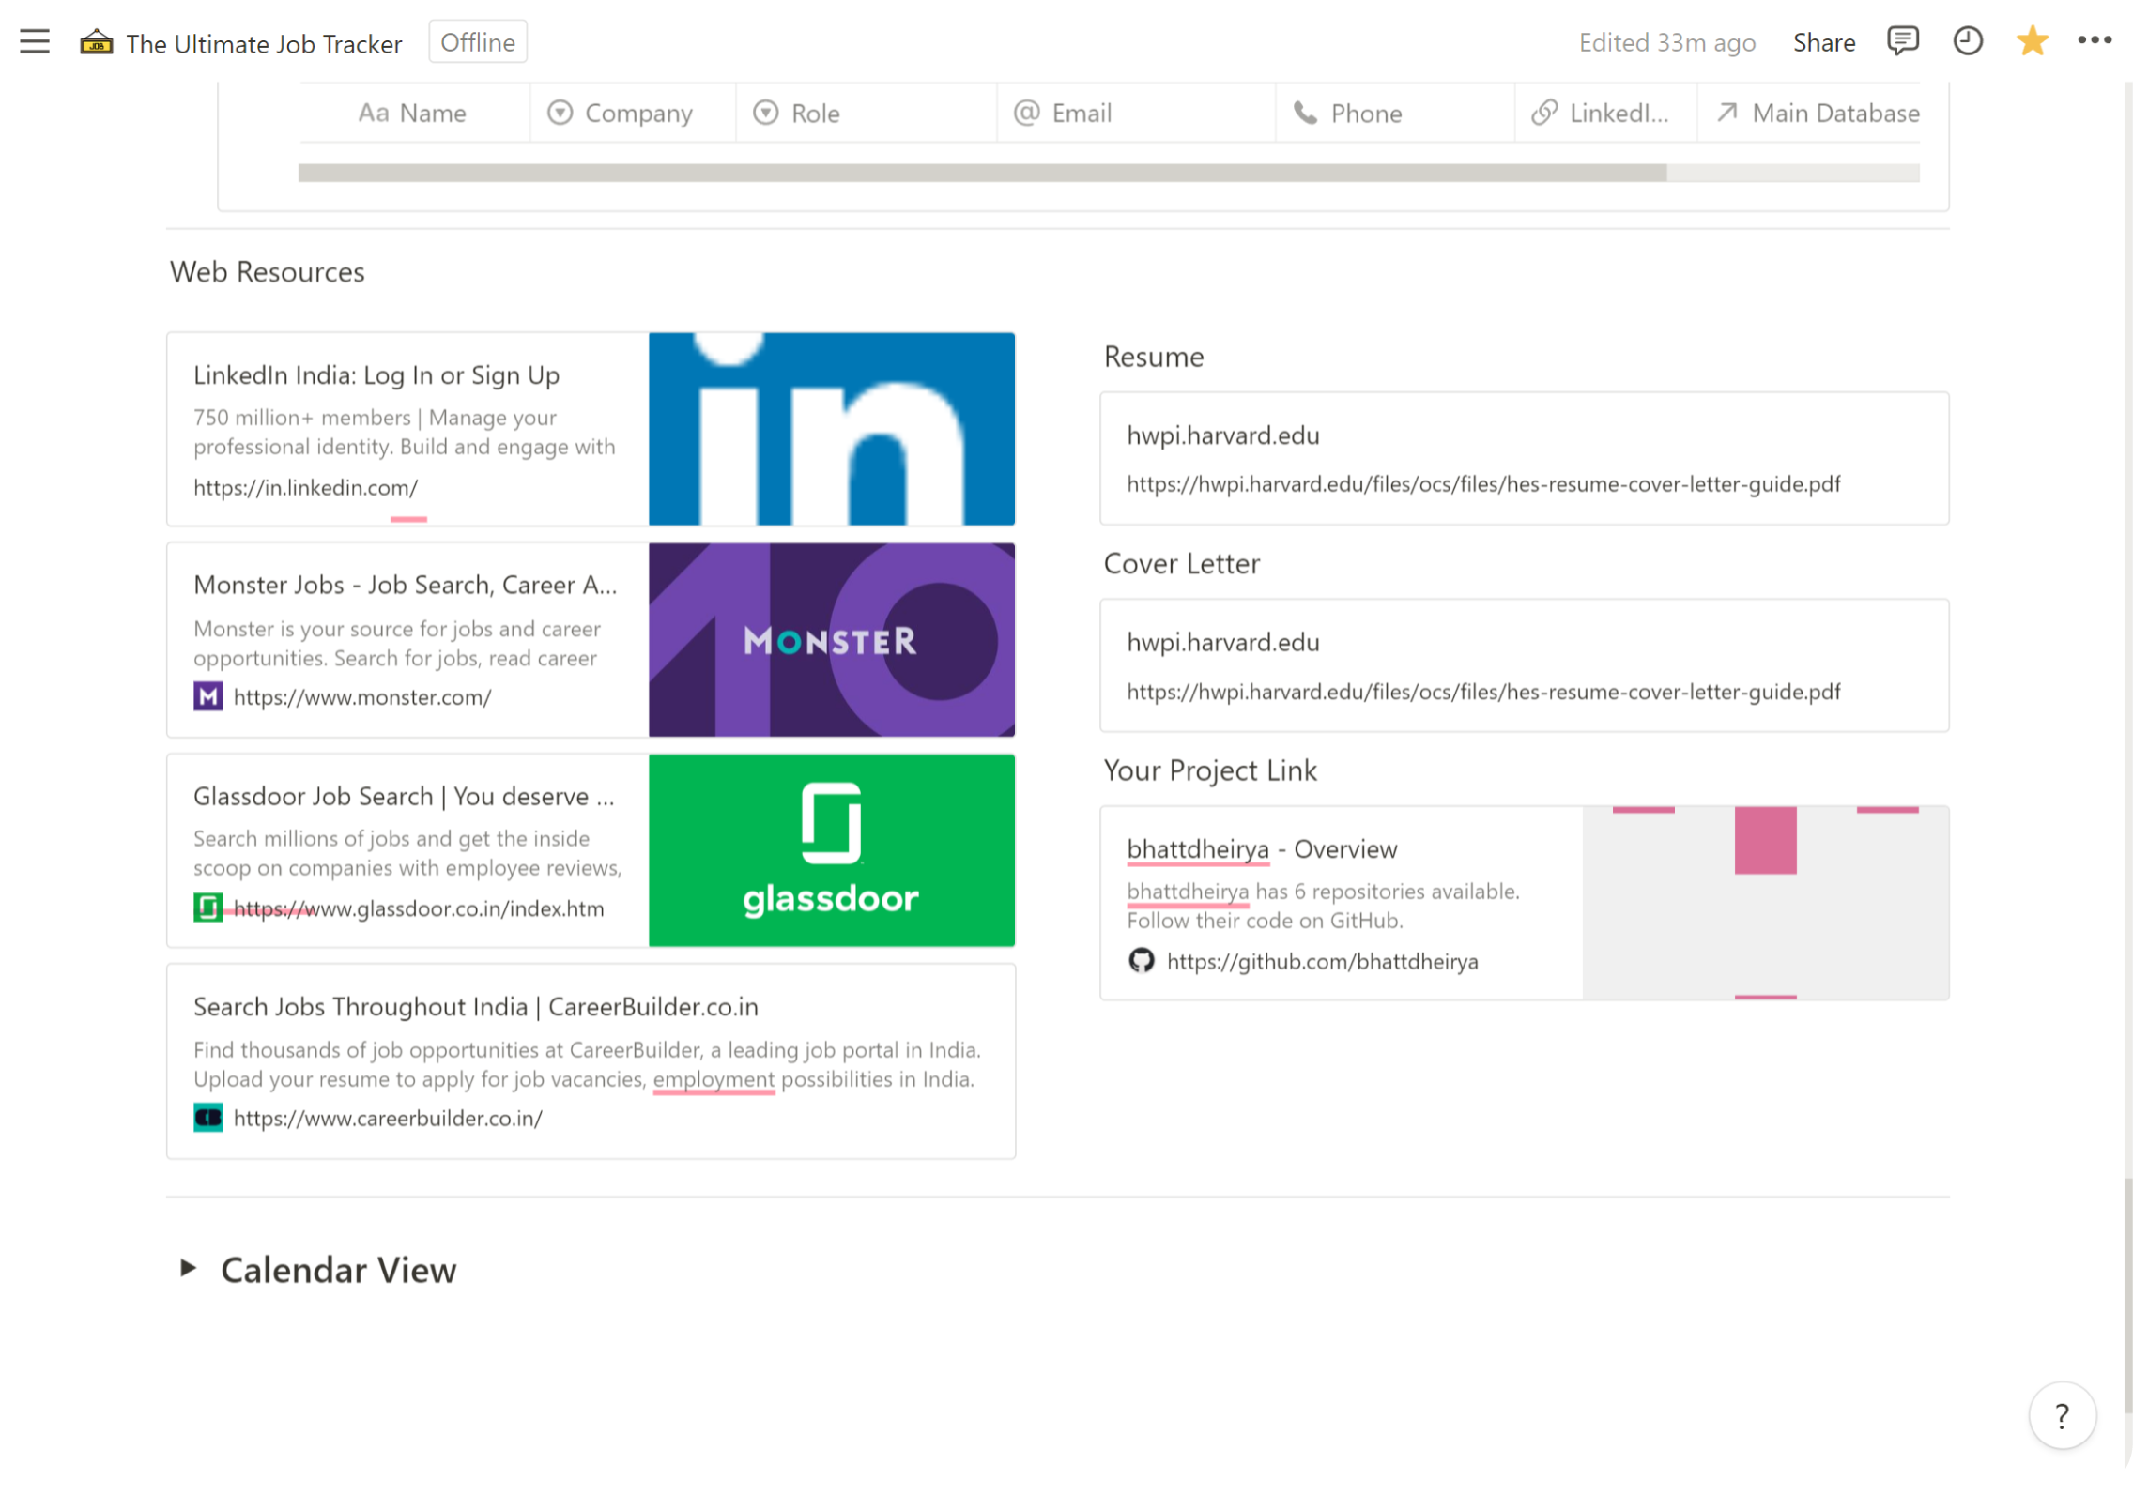Click the job tracker page emoji icon
This screenshot has width=2133, height=1495.
[x=97, y=42]
